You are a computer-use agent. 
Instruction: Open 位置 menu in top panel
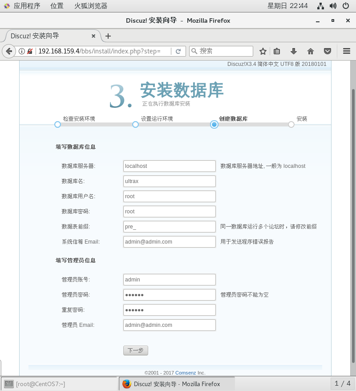(57, 6)
